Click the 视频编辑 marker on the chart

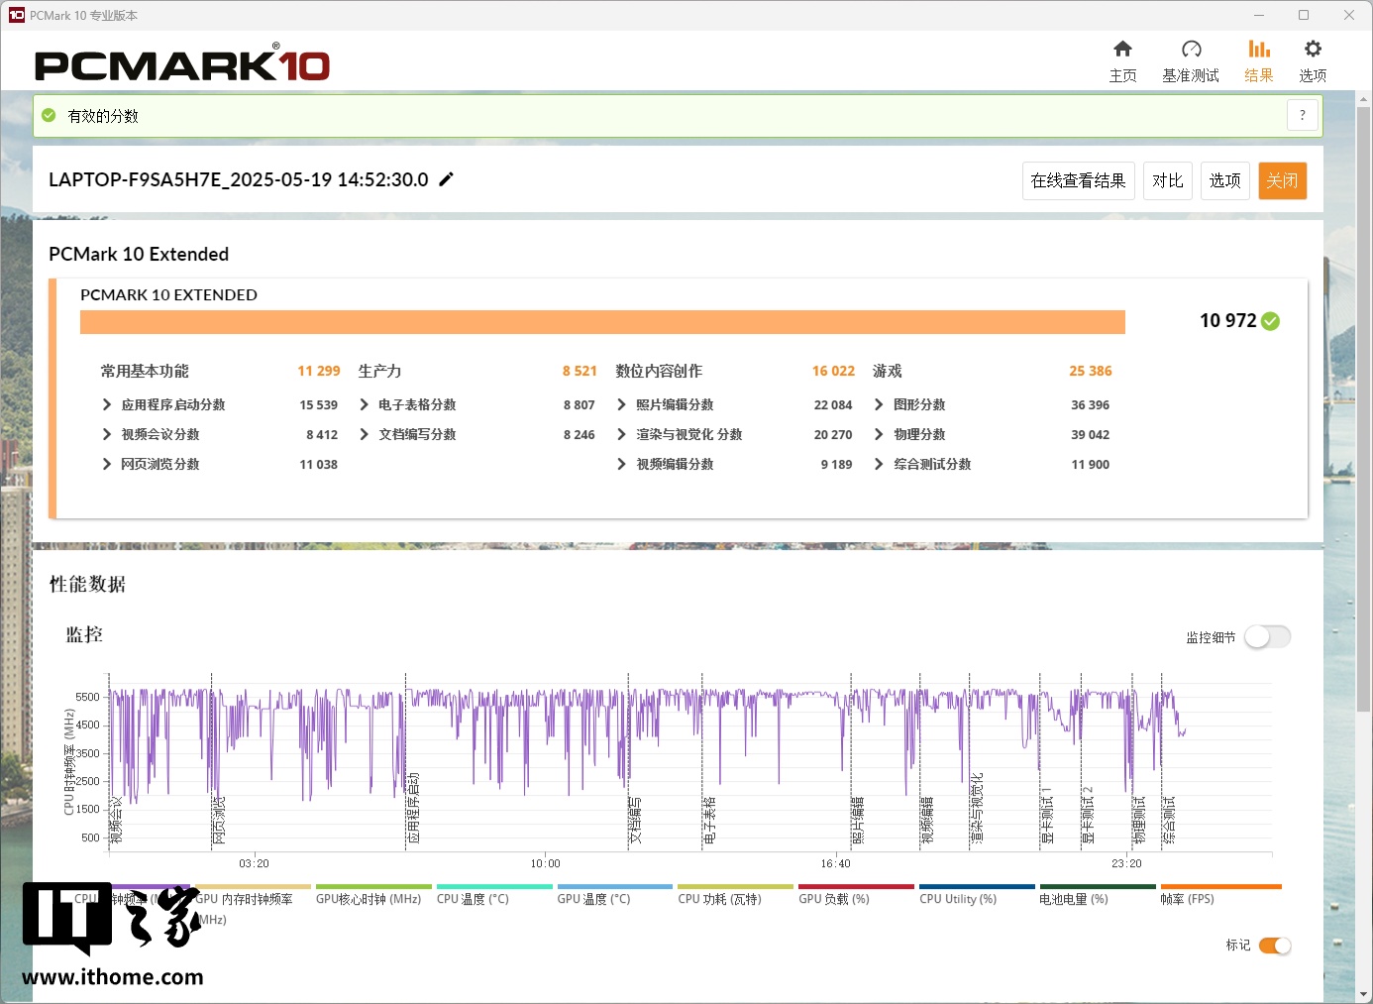click(x=927, y=820)
